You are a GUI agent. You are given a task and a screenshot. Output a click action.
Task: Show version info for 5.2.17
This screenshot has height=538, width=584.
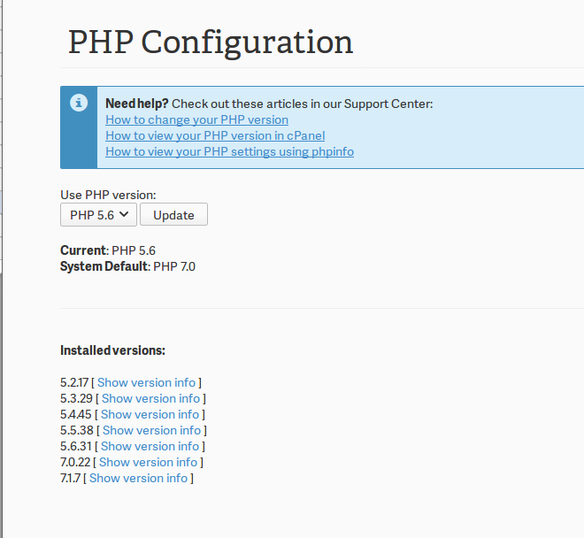point(146,382)
